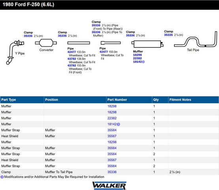Click the 'Y Pipe' label in the diagram

click(20, 53)
